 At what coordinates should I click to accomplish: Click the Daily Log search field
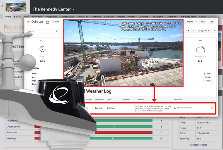pos(42,31)
